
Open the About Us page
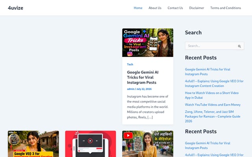click(155, 8)
